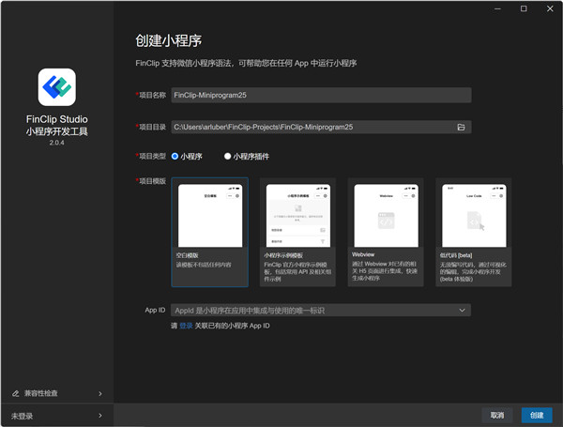This screenshot has height=427, width=563.
Task: Select the 小程序插件 radio option
Action: (227, 156)
